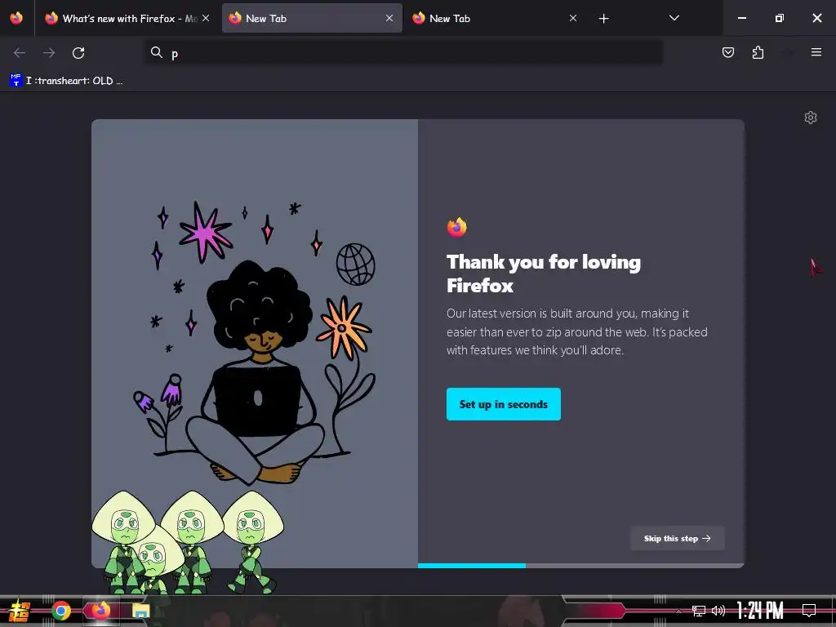Click the Firefox taskbar icon
Image resolution: width=836 pixels, height=627 pixels.
[x=100, y=610]
